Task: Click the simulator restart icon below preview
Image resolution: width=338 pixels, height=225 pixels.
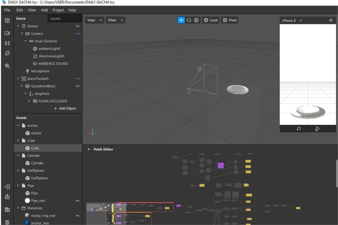Action: 299,129
